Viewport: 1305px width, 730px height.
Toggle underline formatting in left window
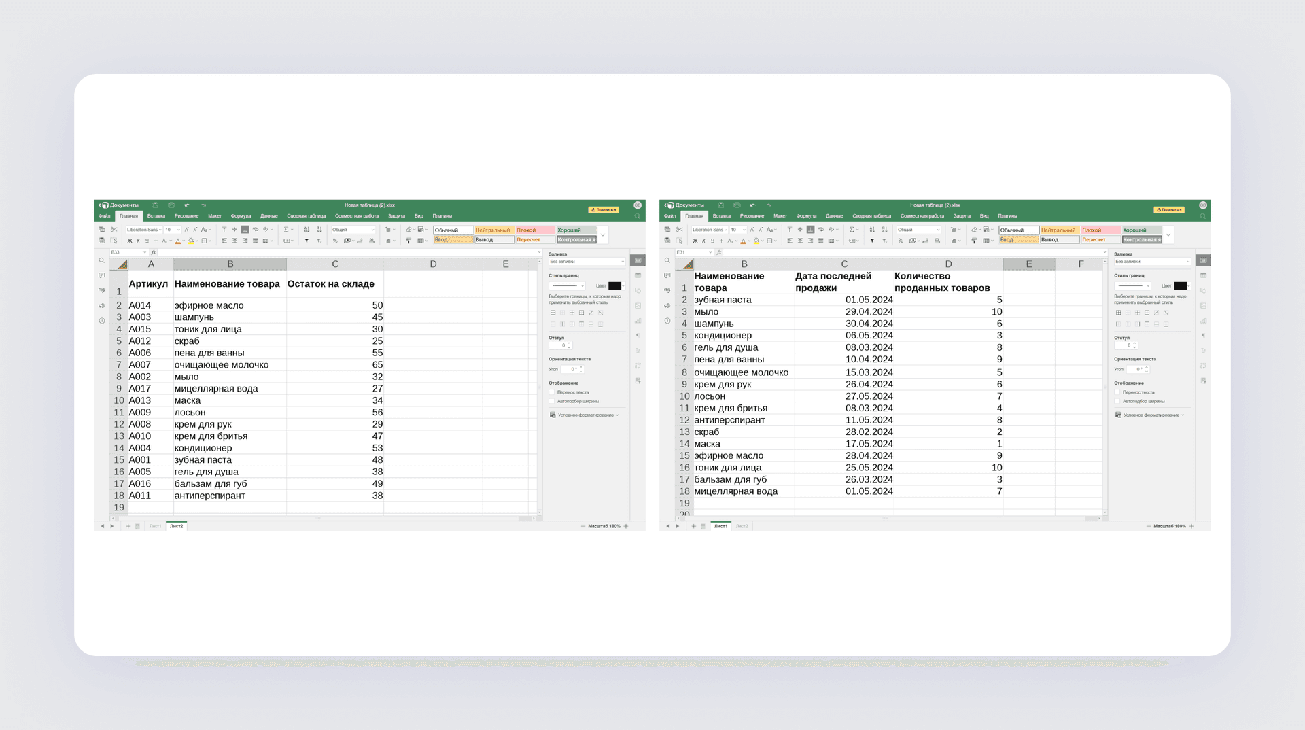click(x=147, y=241)
